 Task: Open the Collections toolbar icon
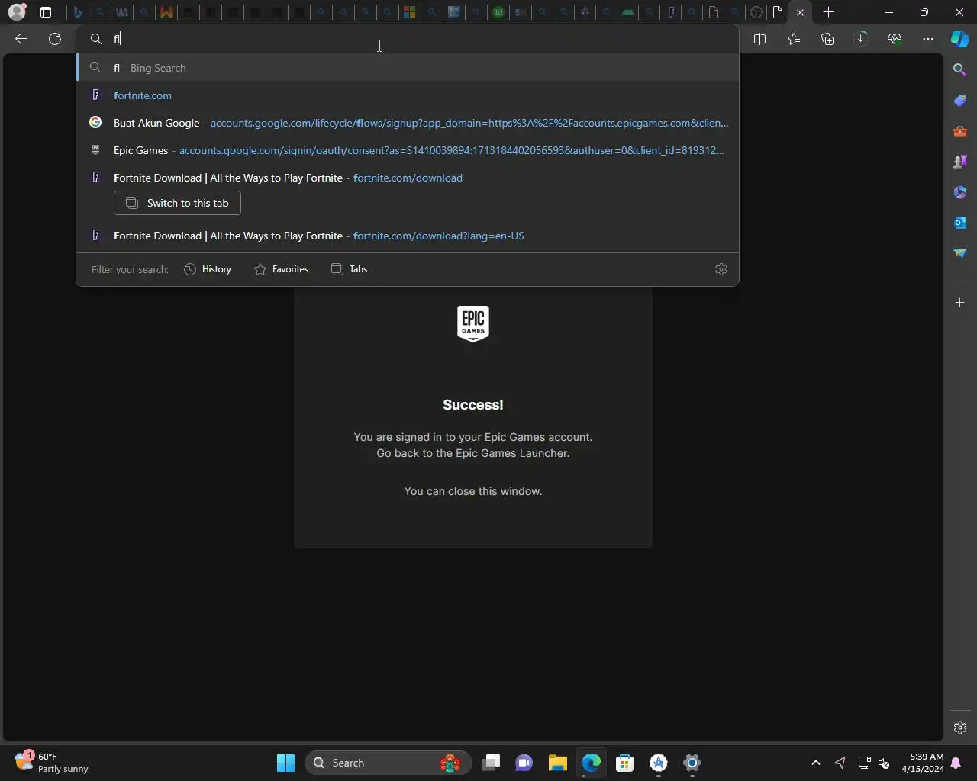point(827,39)
